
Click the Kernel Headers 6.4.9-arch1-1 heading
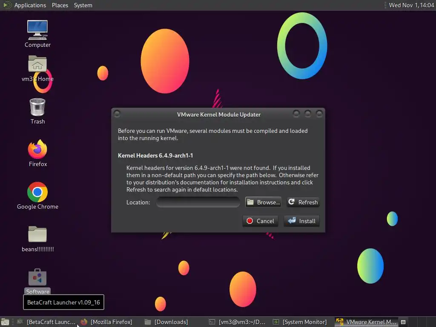(x=155, y=155)
